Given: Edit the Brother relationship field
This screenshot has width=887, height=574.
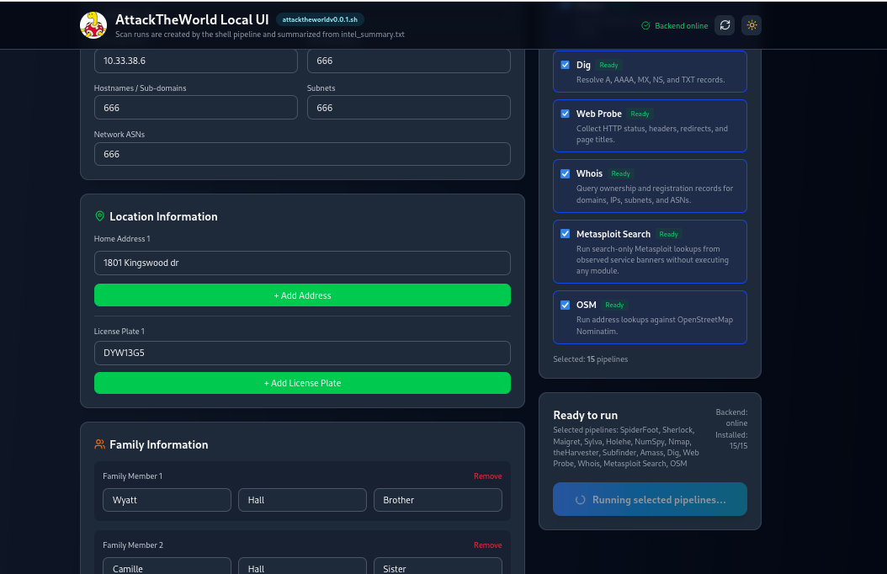Looking at the screenshot, I should pos(438,500).
